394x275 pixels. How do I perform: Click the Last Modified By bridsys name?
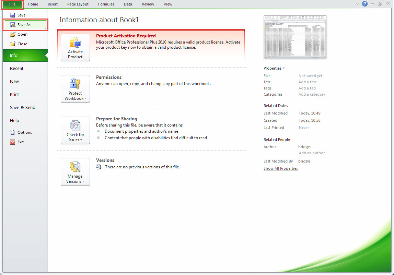tap(304, 162)
